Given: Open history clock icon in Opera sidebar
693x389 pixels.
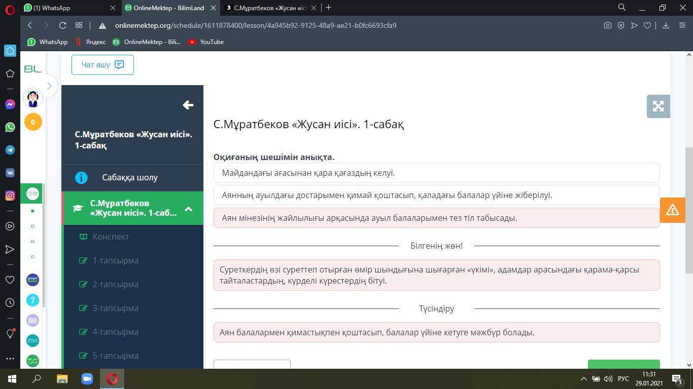Looking at the screenshot, I should (10, 303).
